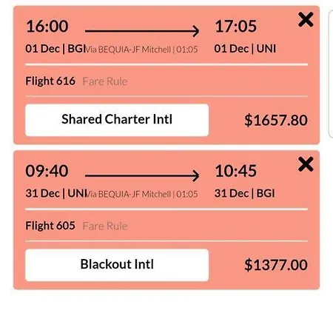This screenshot has height=333, width=333.
Task: Click the $1657.80 price
Action: (x=276, y=120)
